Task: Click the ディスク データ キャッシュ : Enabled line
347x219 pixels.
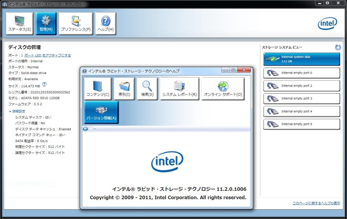Action: point(43,129)
